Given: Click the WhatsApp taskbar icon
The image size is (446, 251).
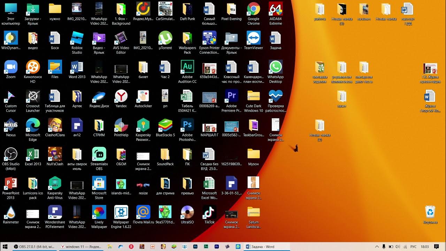Looking at the screenshot, I should [238, 246].
